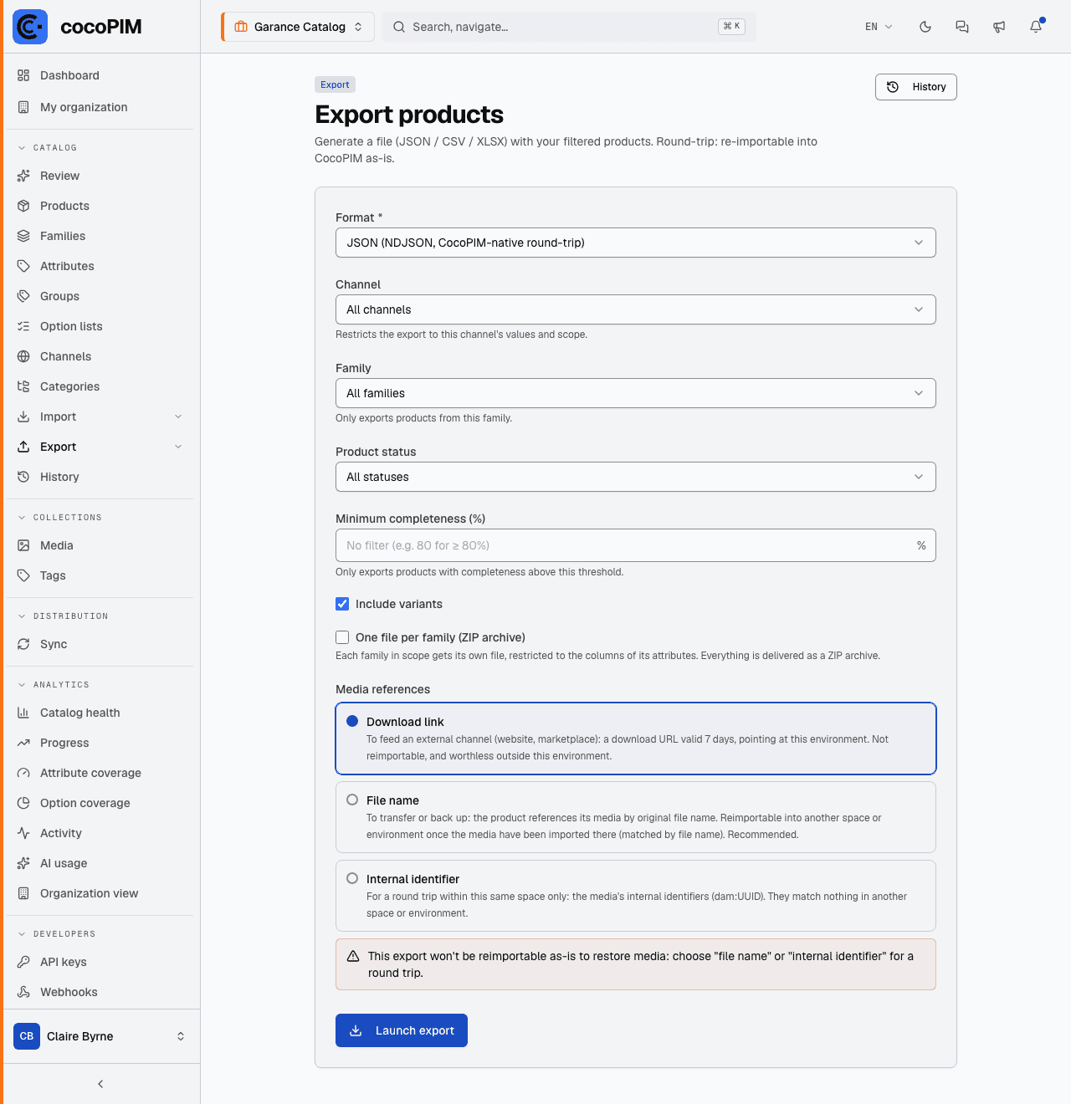Click the Export breadcrumb badge
The image size is (1071, 1104).
click(x=335, y=84)
